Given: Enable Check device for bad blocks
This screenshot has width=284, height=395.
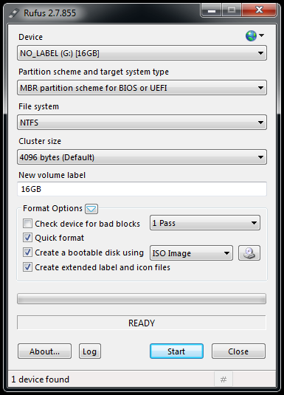Looking at the screenshot, I should 27,223.
